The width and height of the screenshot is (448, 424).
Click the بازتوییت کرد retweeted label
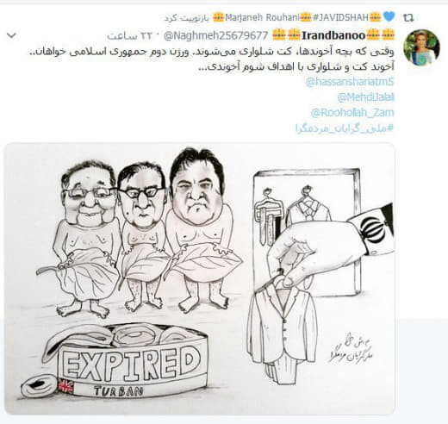tap(187, 18)
